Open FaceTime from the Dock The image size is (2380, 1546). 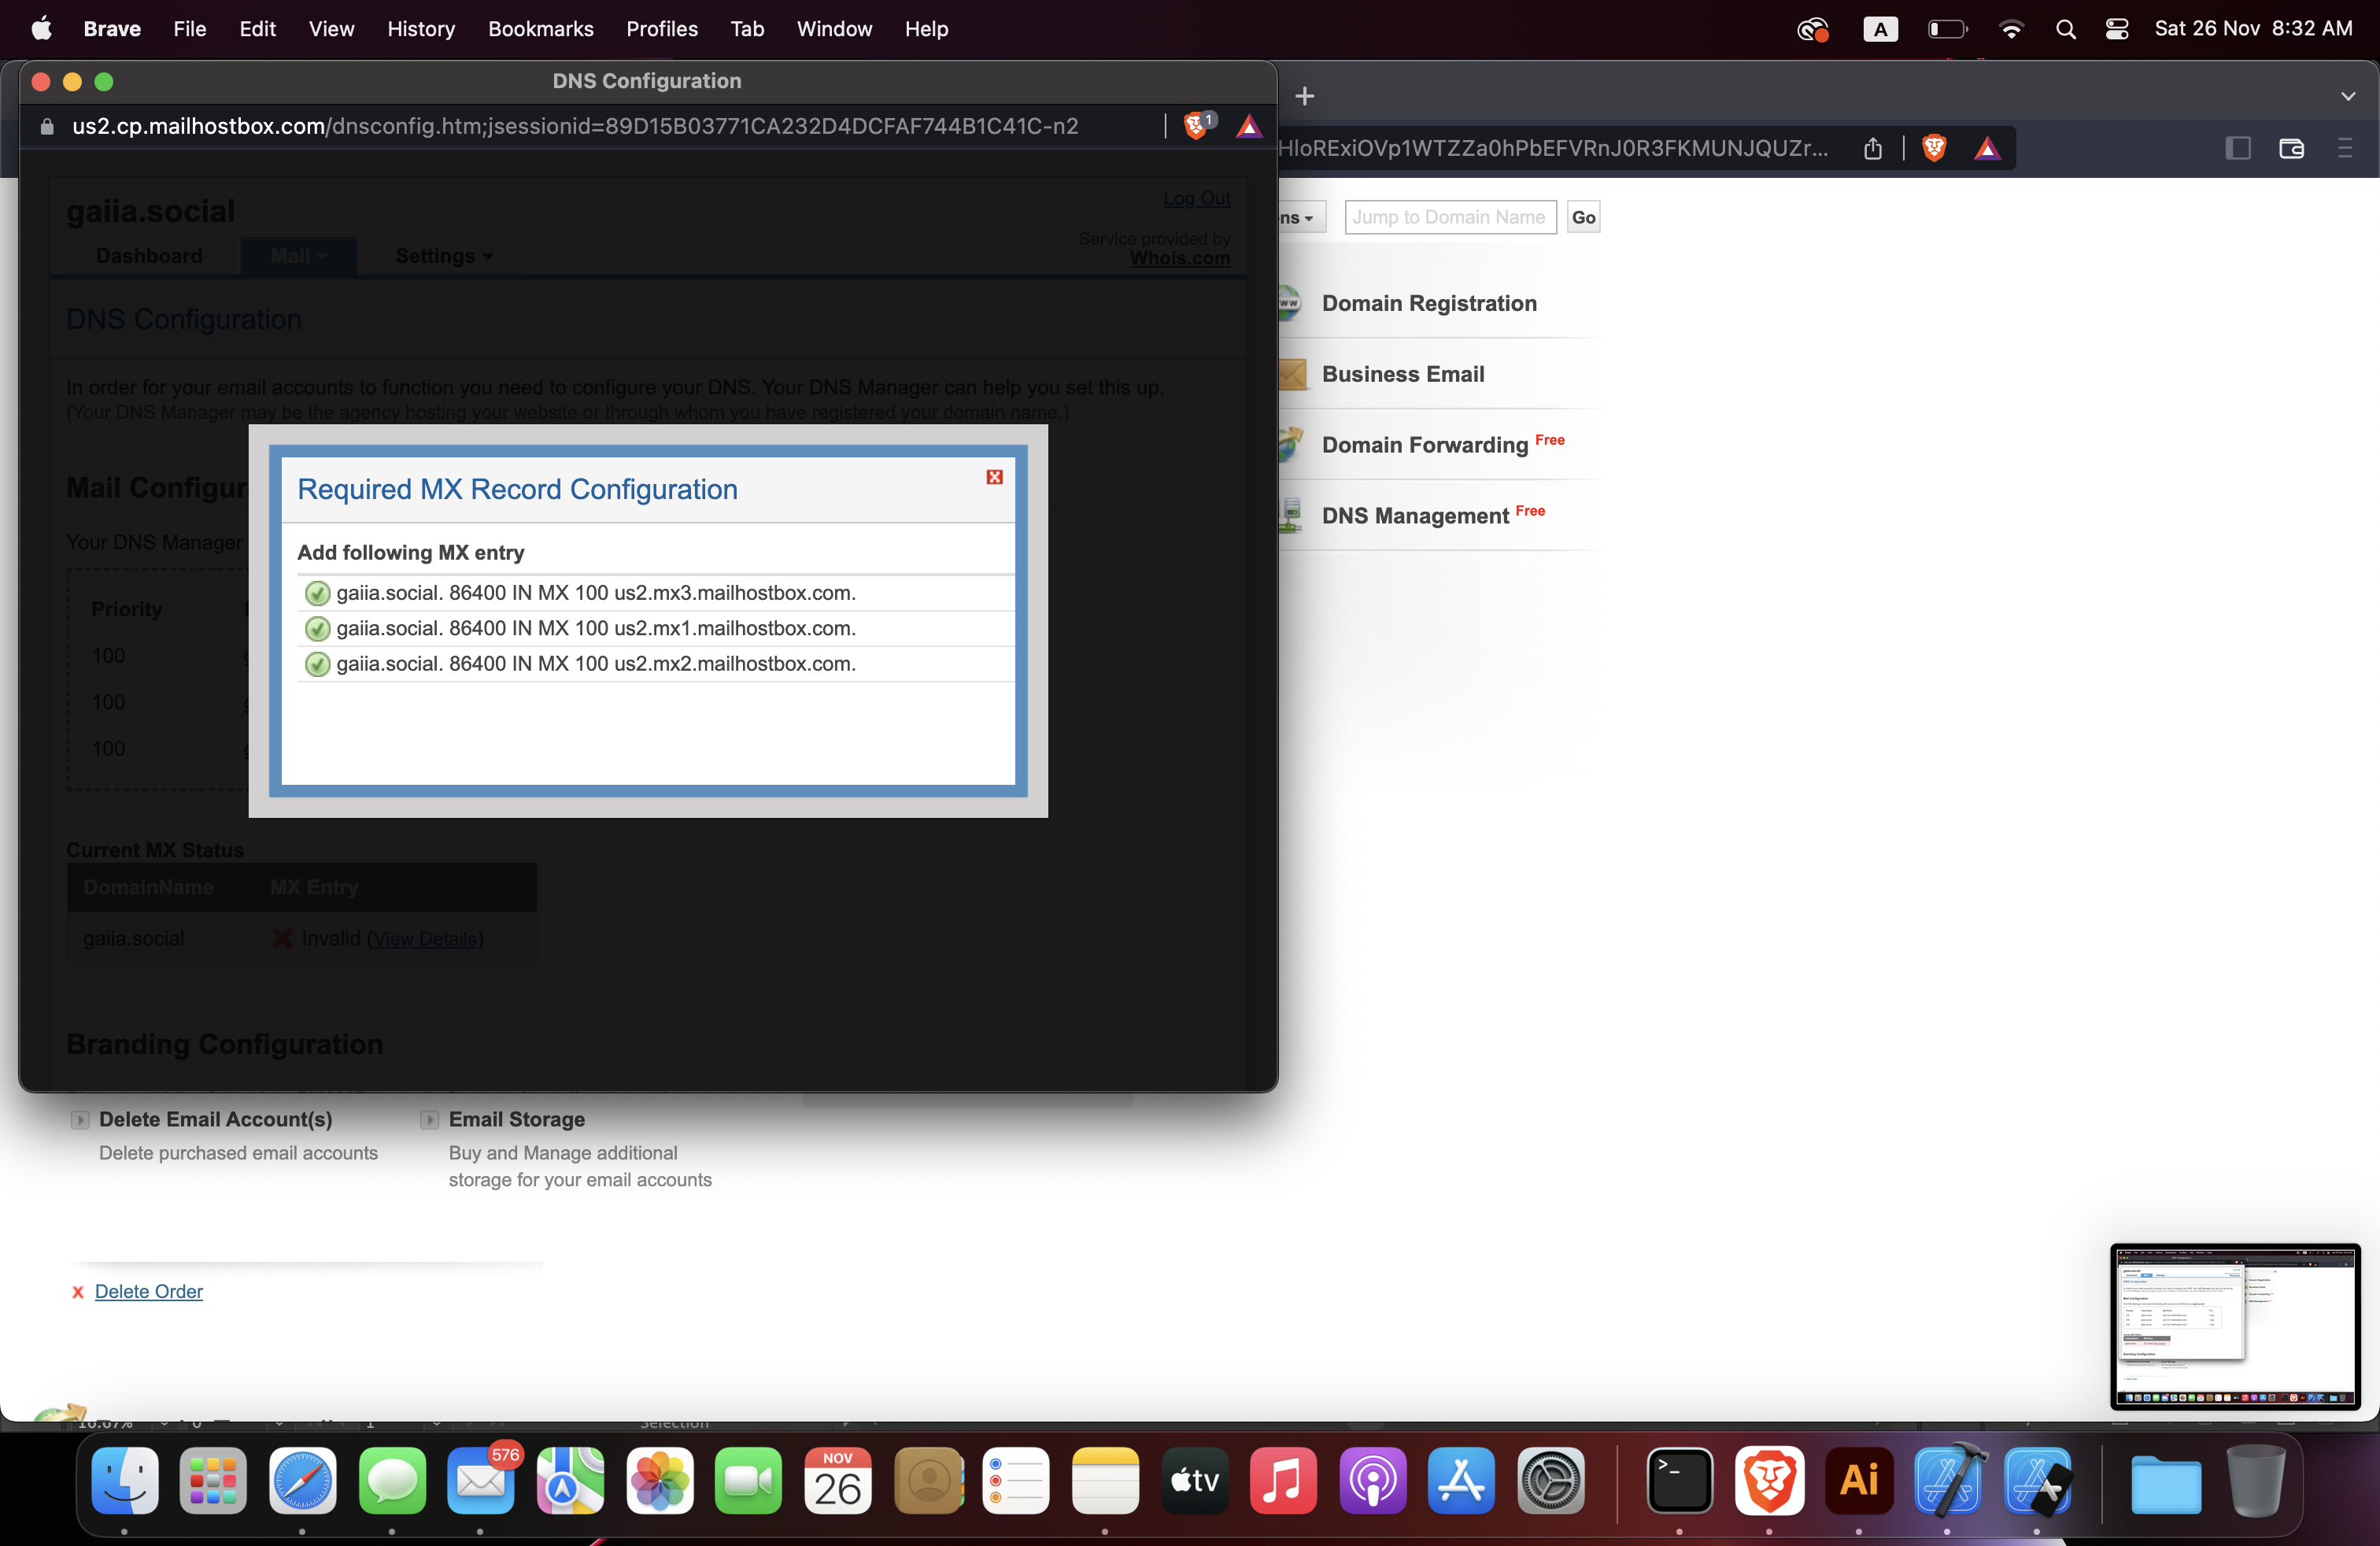[748, 1480]
